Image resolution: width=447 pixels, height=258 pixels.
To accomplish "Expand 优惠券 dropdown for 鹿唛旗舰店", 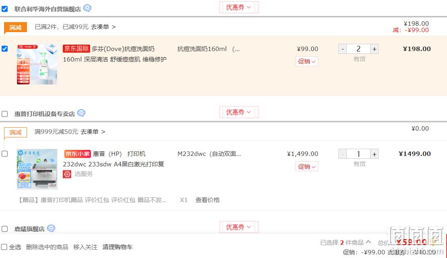I will (x=239, y=227).
